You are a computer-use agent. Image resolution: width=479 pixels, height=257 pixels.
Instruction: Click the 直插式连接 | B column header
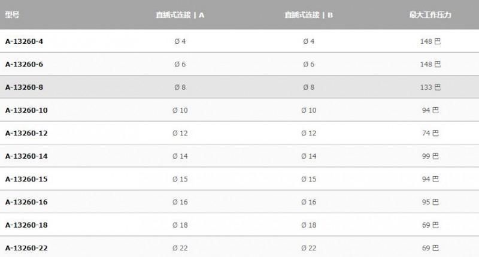point(308,14)
